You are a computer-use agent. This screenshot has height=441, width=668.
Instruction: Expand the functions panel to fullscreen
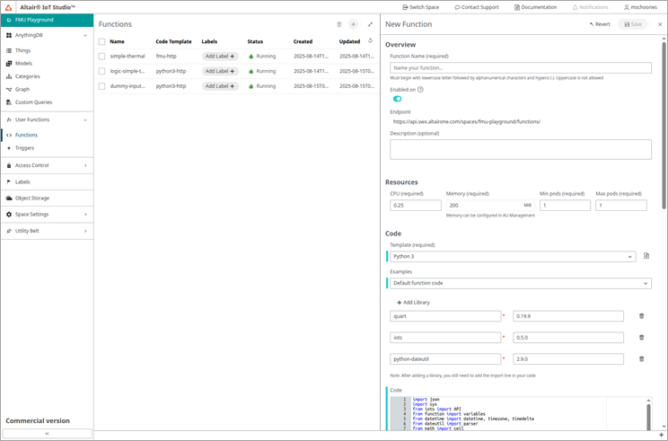[370, 24]
